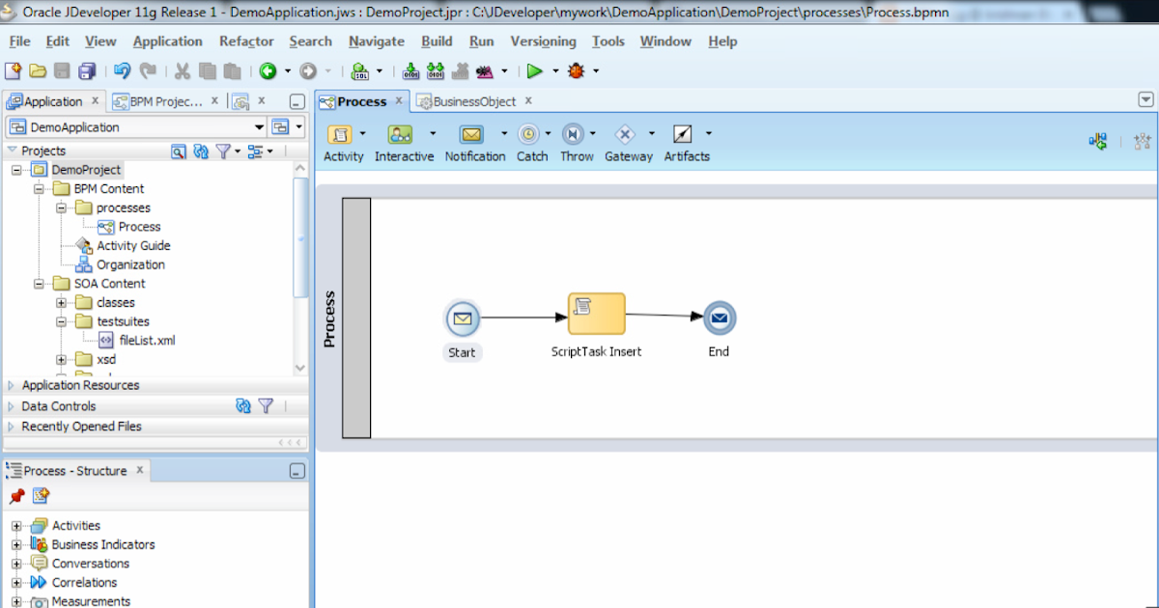Viewport: 1159px width, 608px height.
Task: Select the Interactive palette icon
Action: (x=400, y=134)
